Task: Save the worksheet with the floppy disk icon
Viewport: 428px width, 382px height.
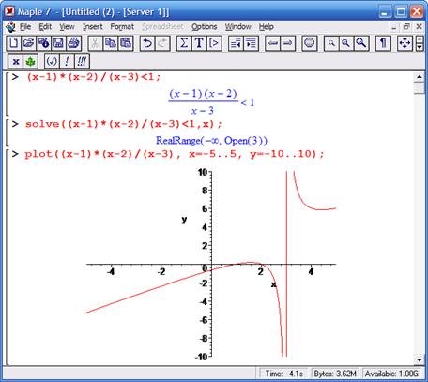Action: tap(59, 43)
